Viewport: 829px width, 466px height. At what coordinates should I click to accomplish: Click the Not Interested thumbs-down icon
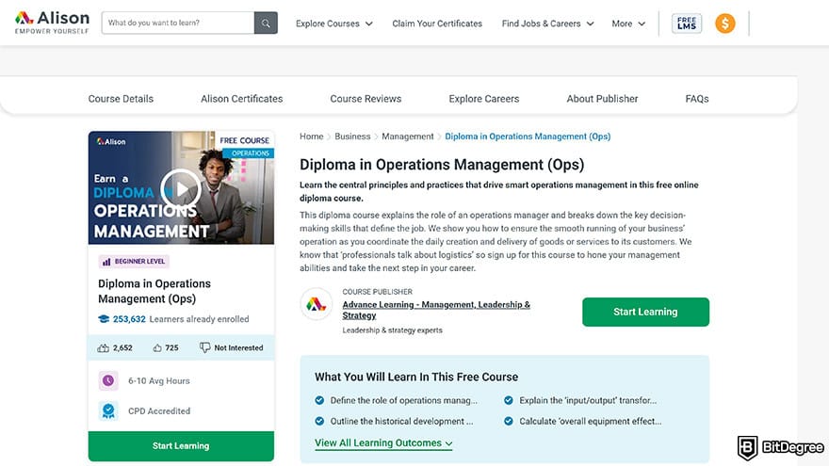click(x=204, y=347)
